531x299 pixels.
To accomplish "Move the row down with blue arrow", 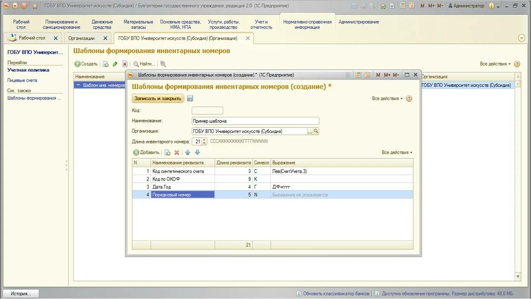I will click(197, 153).
